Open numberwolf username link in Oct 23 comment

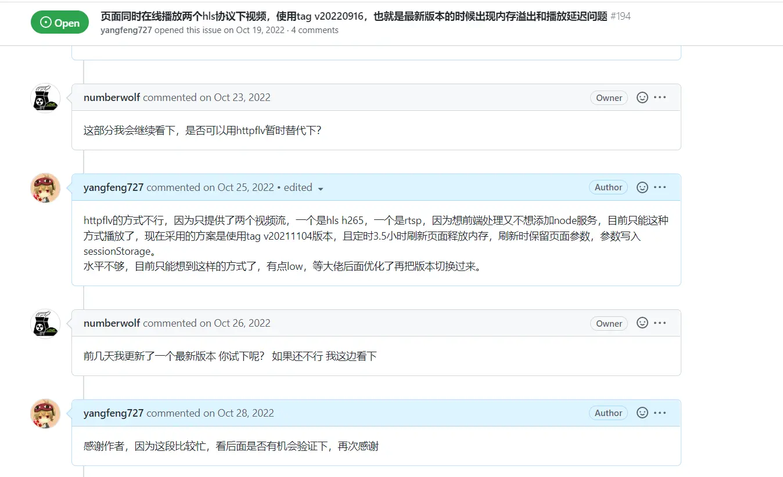(x=112, y=97)
